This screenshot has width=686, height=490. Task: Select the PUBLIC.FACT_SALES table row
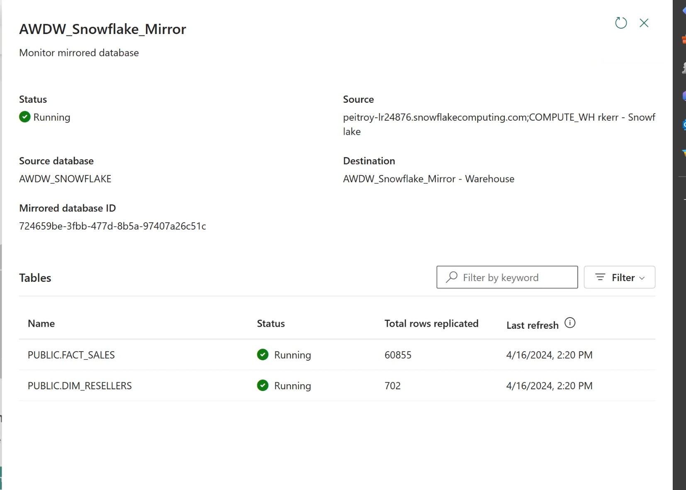(x=71, y=355)
